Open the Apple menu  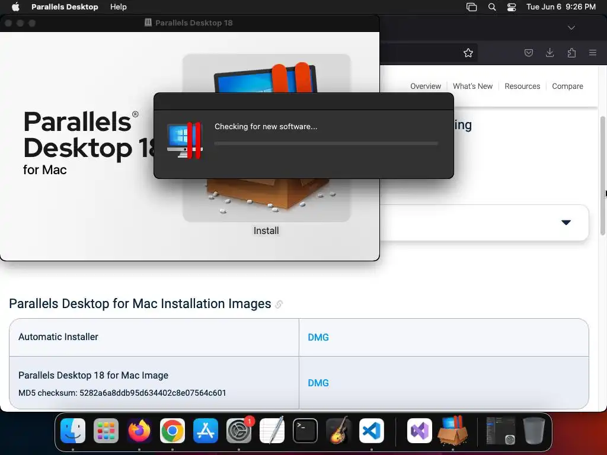pos(15,7)
